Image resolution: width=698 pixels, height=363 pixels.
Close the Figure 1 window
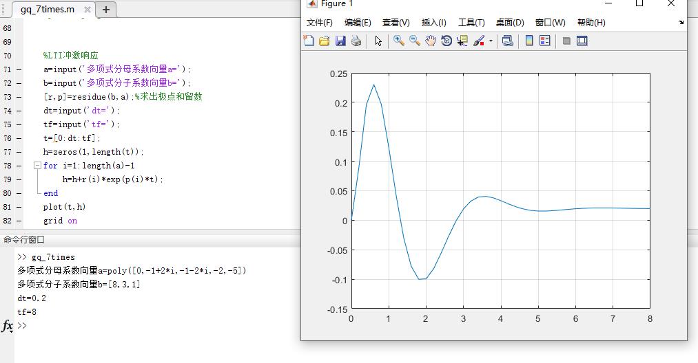tap(671, 3)
